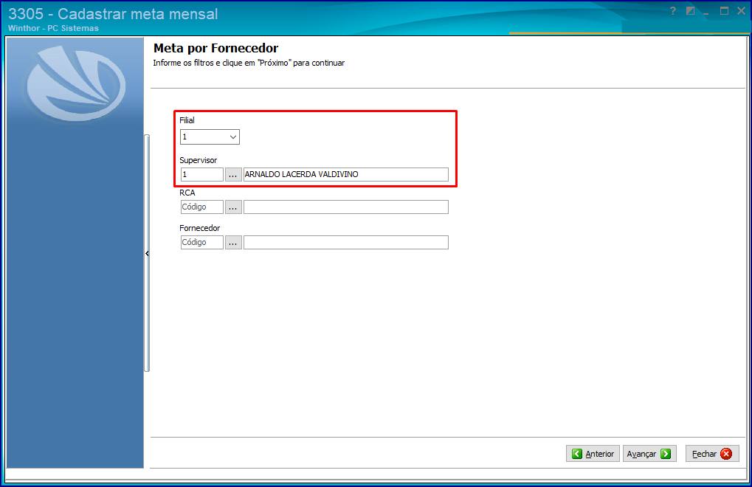This screenshot has width=752, height=487.
Task: Click the Fornecedor name description field
Action: (x=346, y=243)
